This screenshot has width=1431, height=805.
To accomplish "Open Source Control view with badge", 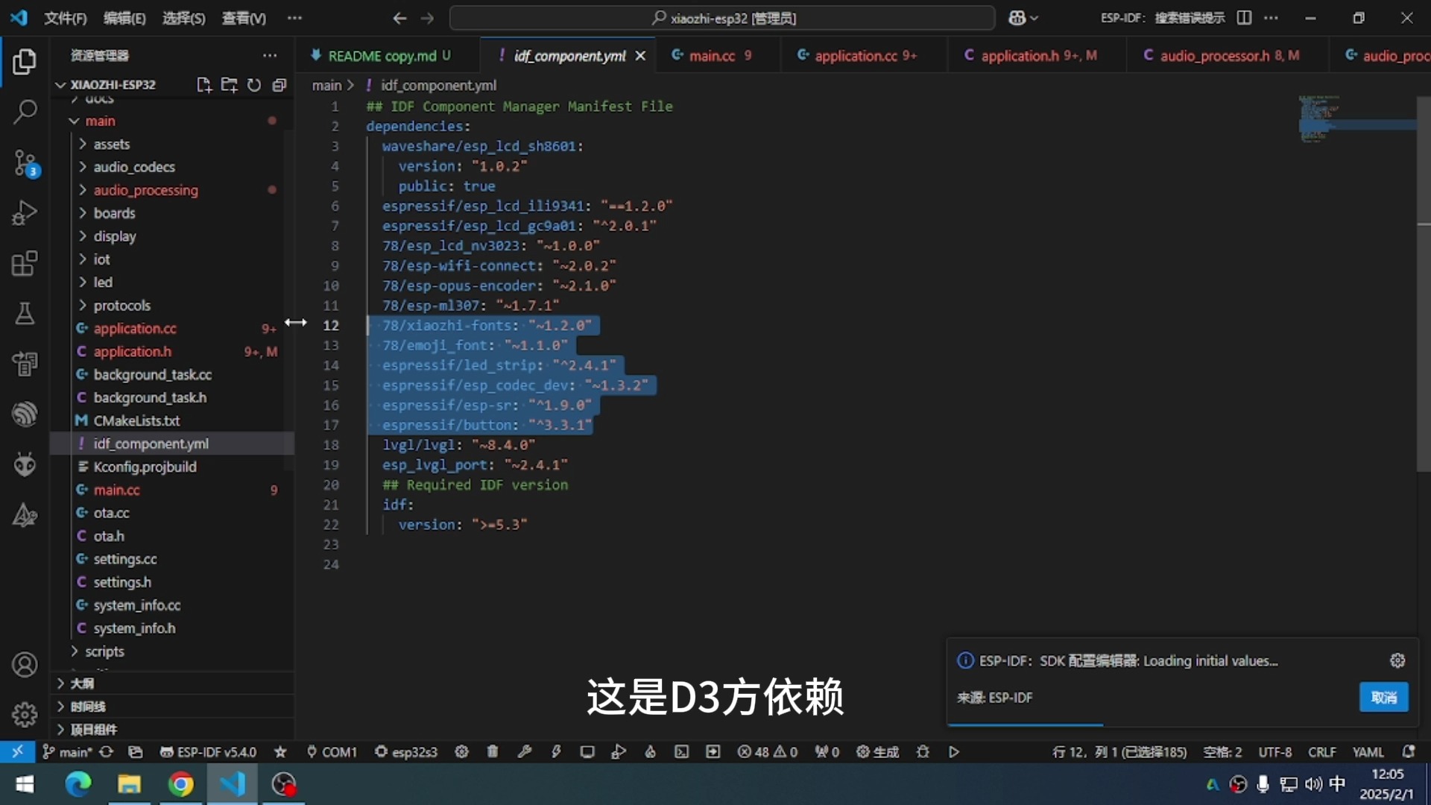I will tap(25, 162).
